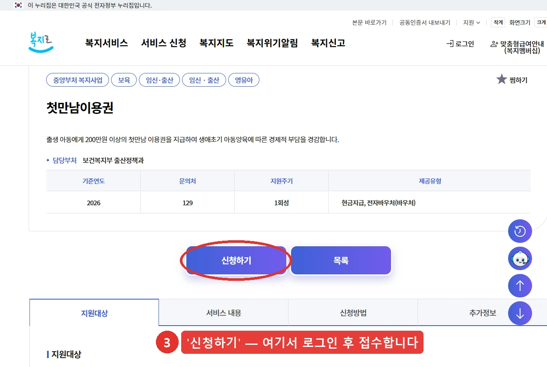Viewport: 547px width, 367px height.
Task: Expand the 지원 dropdown
Action: 471,23
